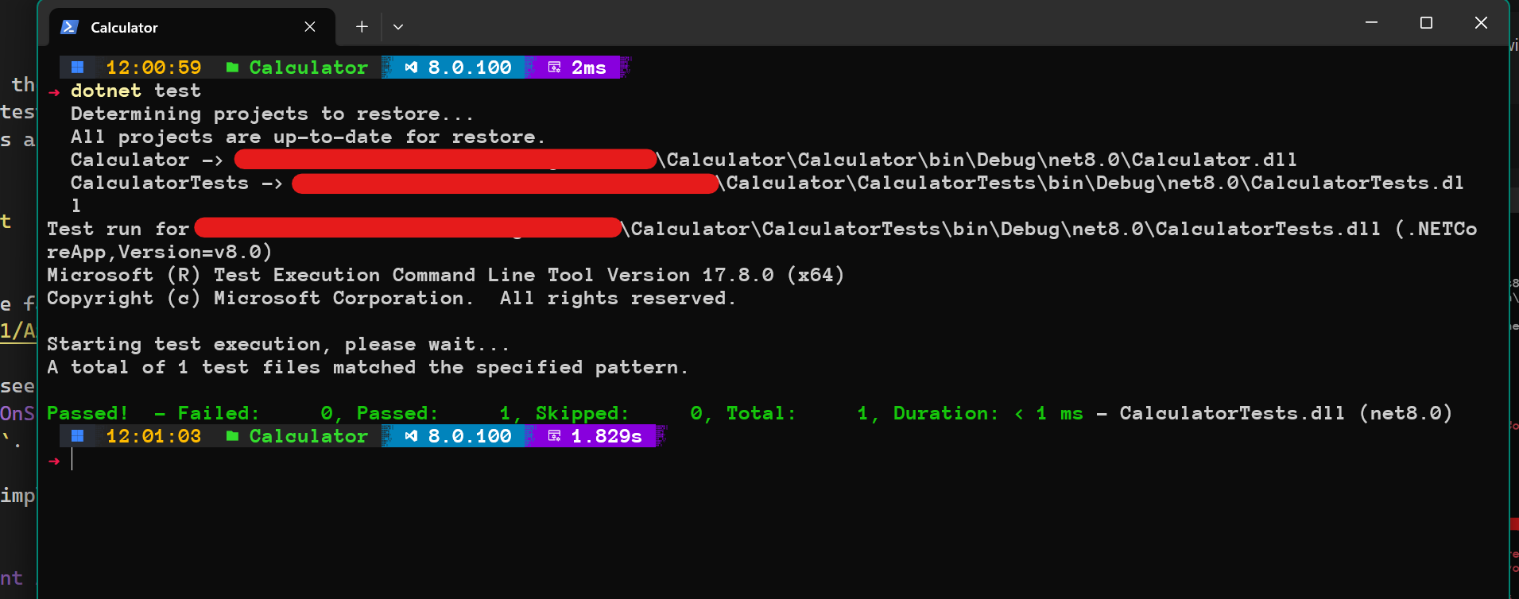Image resolution: width=1519 pixels, height=599 pixels.
Task: Click the folder icon in the first prompt line
Action: [232, 68]
